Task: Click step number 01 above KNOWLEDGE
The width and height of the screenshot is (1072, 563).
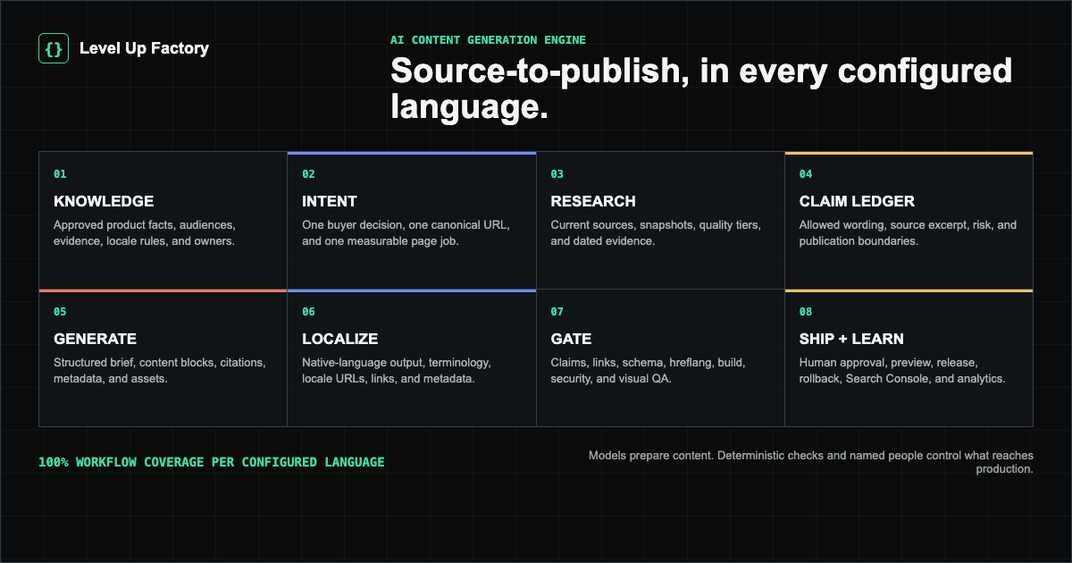Action: (x=60, y=174)
